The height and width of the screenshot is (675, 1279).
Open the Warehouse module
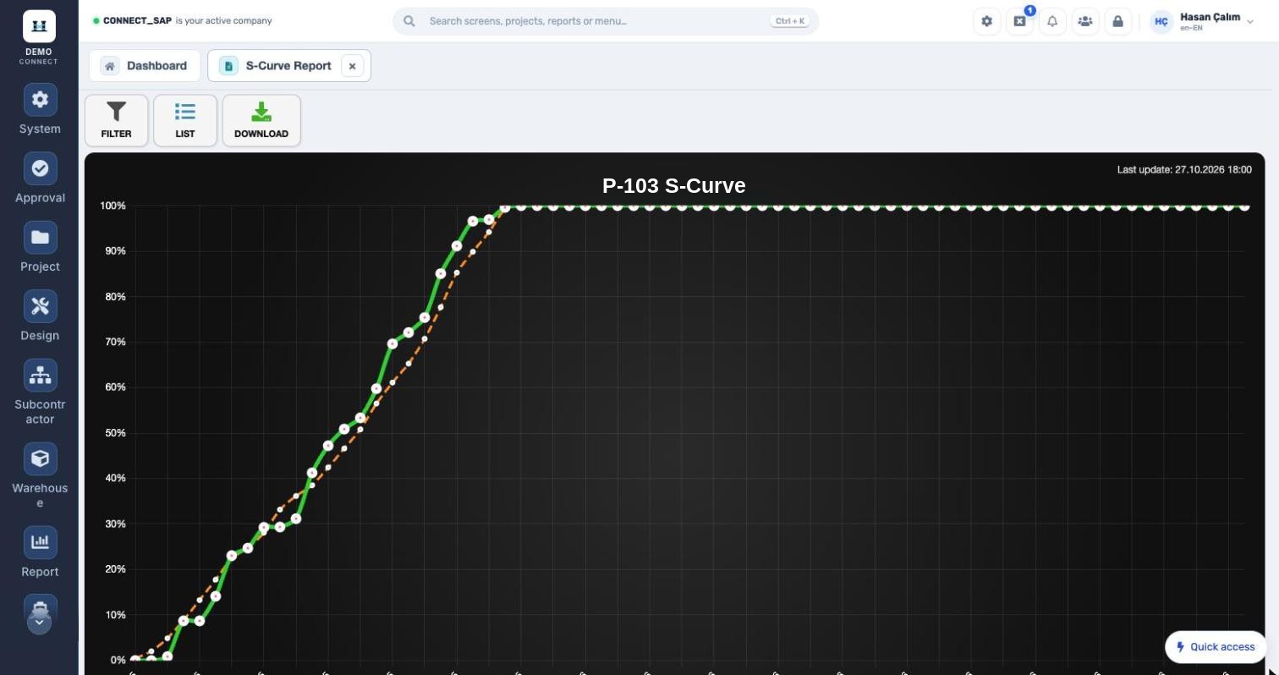point(40,476)
